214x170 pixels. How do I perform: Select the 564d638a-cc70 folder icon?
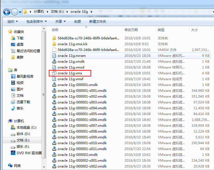click(x=54, y=38)
